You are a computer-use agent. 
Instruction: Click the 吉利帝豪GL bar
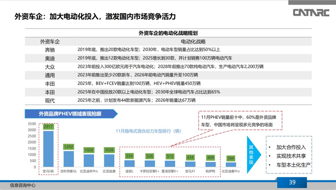68,159
